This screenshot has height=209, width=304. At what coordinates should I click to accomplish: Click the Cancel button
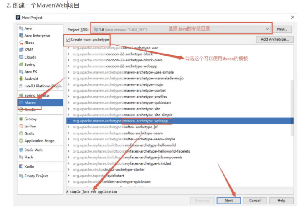click(x=255, y=201)
